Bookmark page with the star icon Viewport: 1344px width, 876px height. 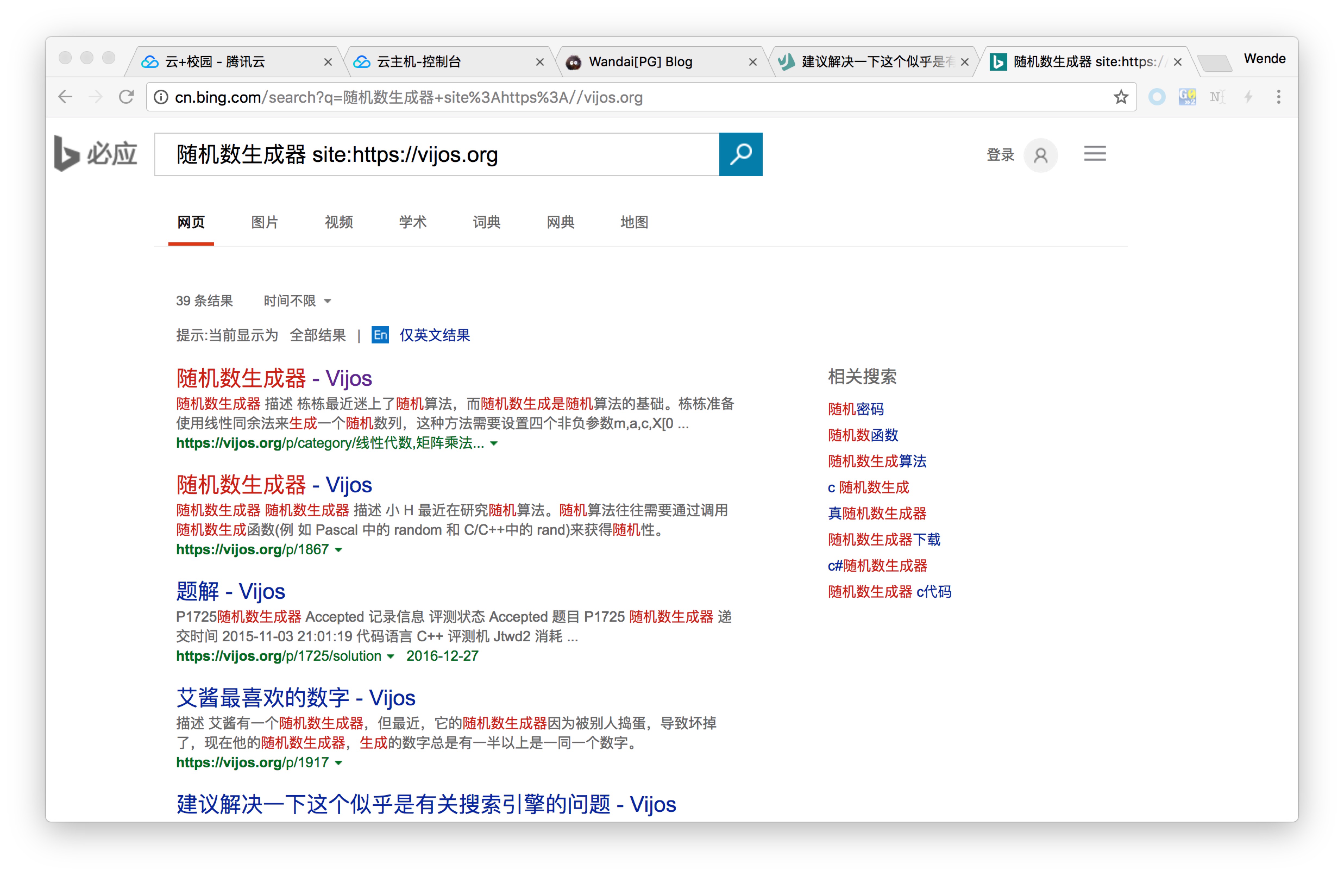(x=1120, y=97)
